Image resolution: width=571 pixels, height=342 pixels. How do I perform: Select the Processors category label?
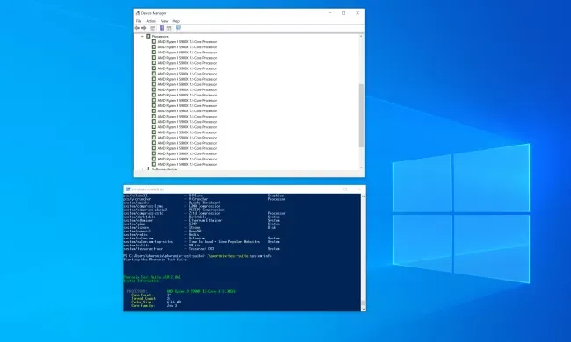[160, 36]
